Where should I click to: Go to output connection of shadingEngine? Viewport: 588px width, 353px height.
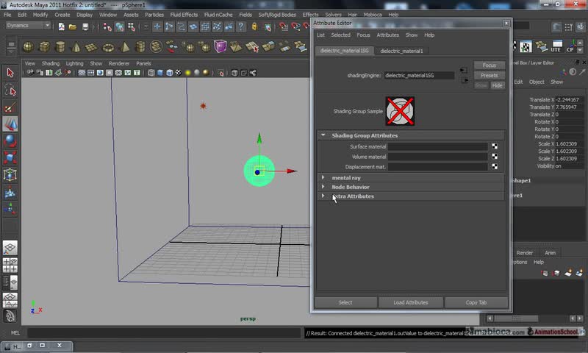click(x=465, y=80)
